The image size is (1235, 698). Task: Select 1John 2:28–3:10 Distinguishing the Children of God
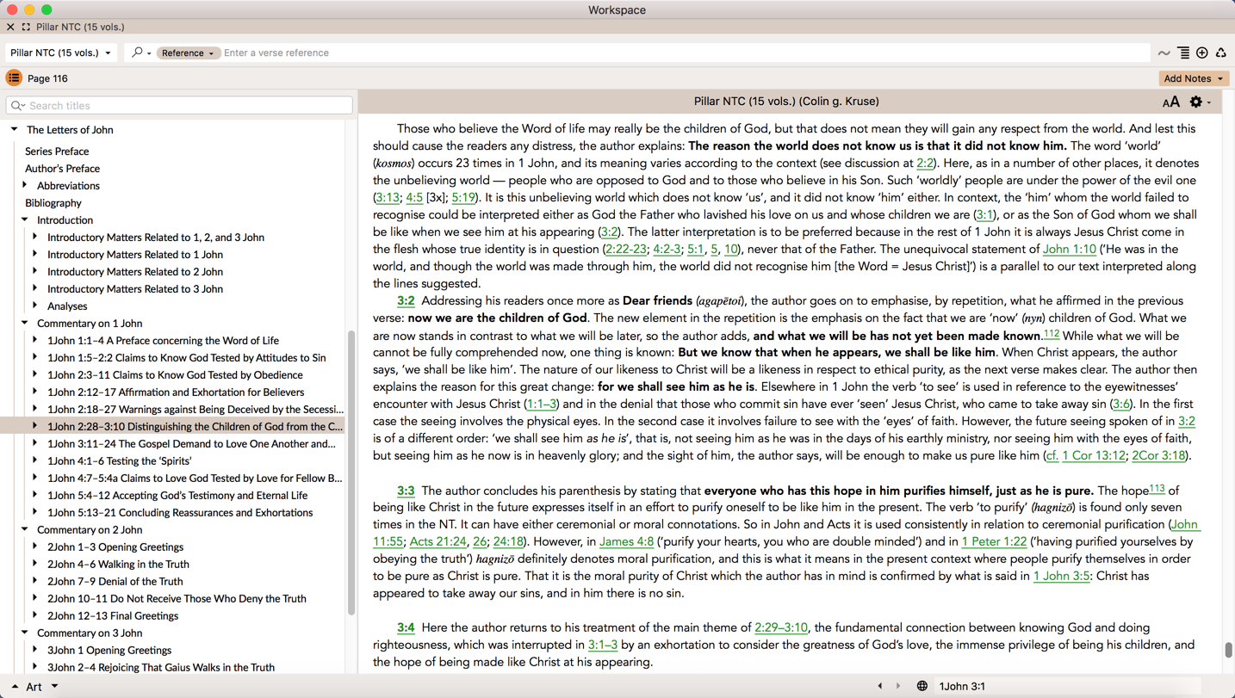coord(195,427)
